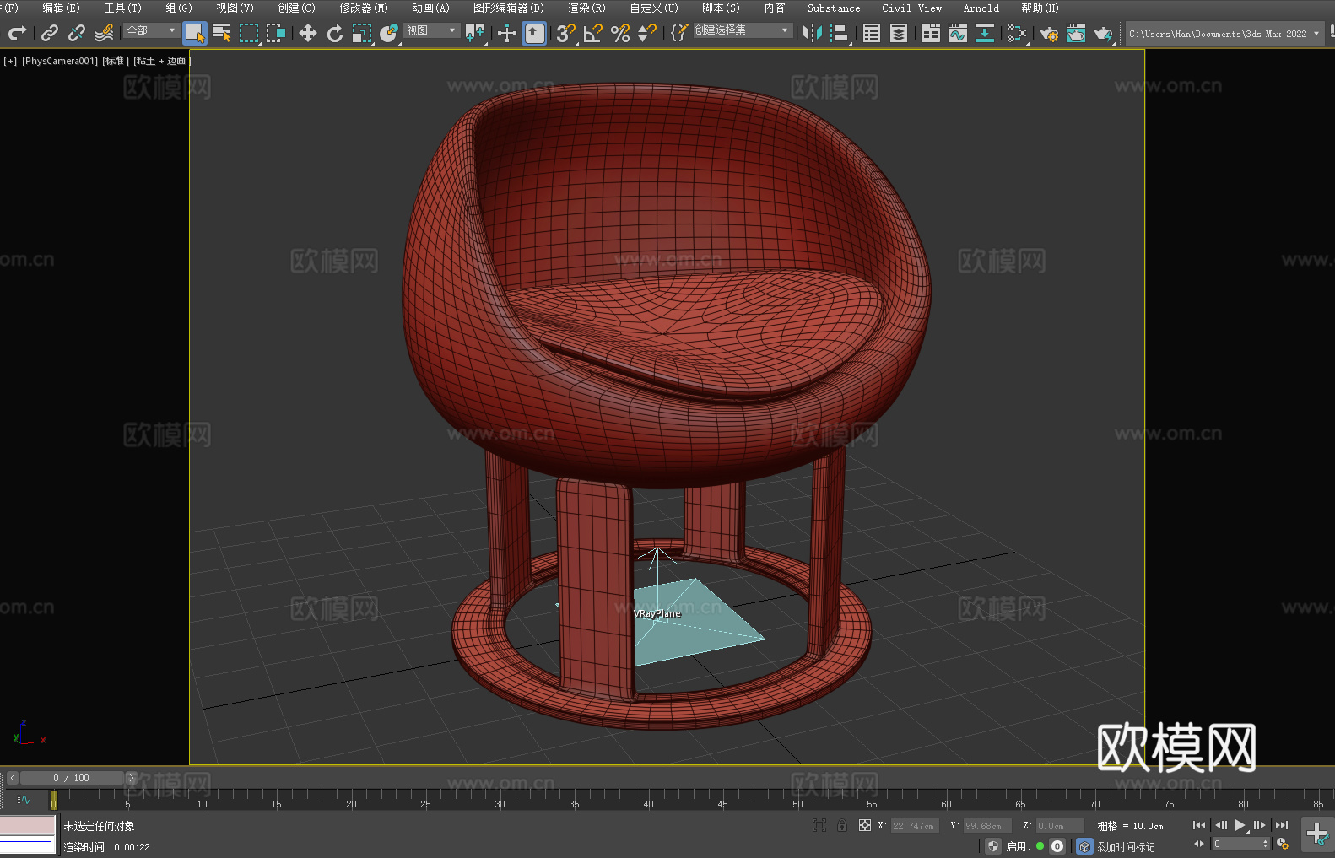Select the Scale tool
This screenshot has width=1335, height=858.
(362, 33)
